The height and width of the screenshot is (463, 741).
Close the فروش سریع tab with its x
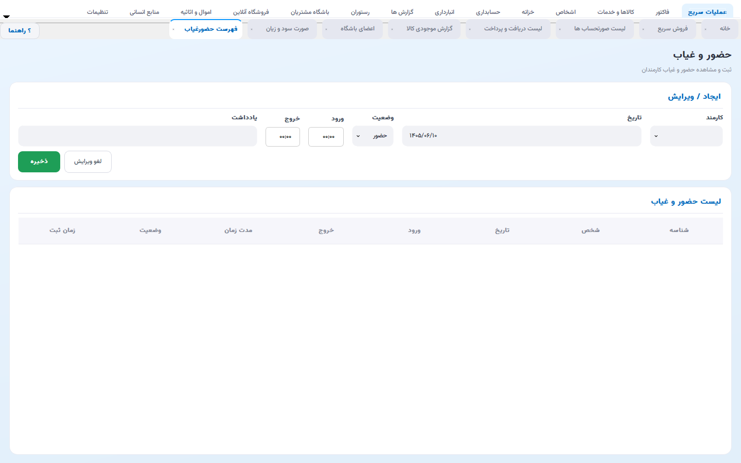pyautogui.click(x=643, y=29)
